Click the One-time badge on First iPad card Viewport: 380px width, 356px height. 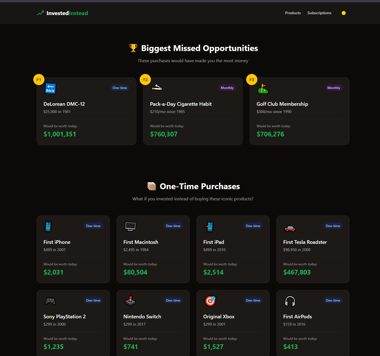pos(253,226)
